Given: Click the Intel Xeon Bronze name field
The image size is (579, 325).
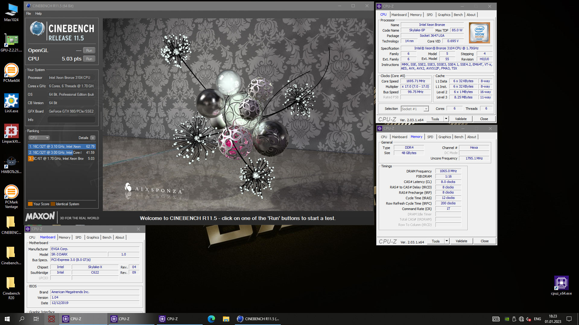Looking at the screenshot, I should [x=432, y=25].
